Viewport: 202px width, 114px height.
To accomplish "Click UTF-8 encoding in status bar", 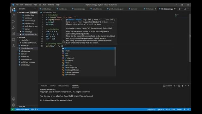I will tap(168, 110).
